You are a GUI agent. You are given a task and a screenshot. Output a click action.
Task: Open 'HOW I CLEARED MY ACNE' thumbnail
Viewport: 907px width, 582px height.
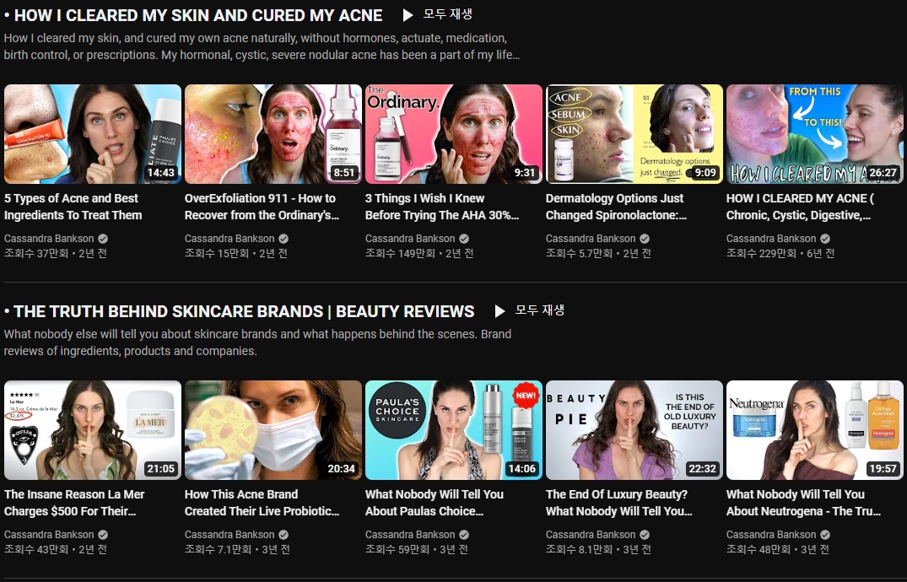point(814,134)
